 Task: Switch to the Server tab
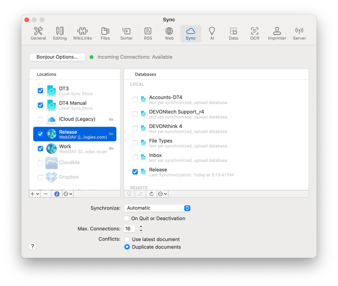299,34
